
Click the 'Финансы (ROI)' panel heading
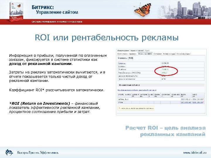click(125, 58)
